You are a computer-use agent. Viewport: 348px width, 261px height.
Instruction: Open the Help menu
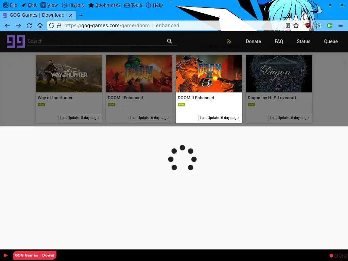point(154,5)
